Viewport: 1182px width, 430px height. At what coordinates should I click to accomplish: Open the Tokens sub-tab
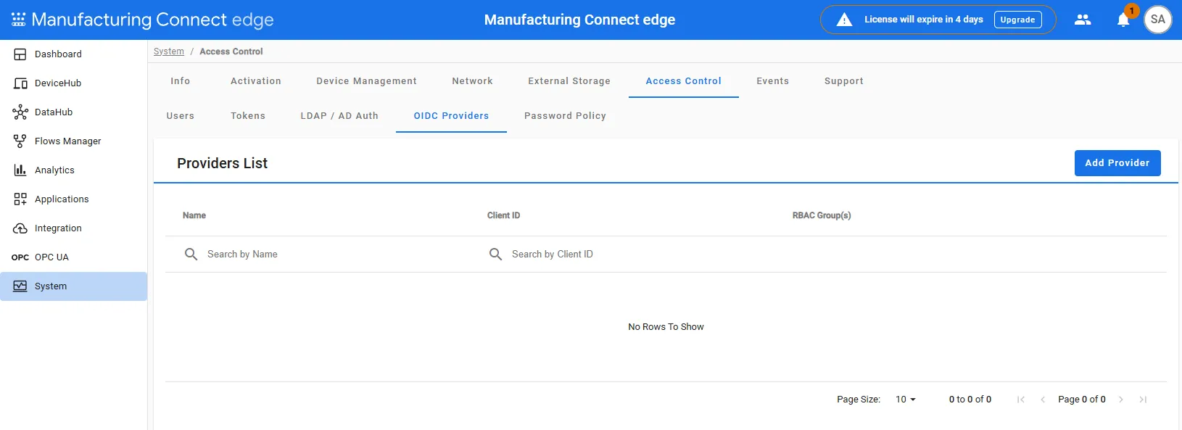pyautogui.click(x=248, y=116)
